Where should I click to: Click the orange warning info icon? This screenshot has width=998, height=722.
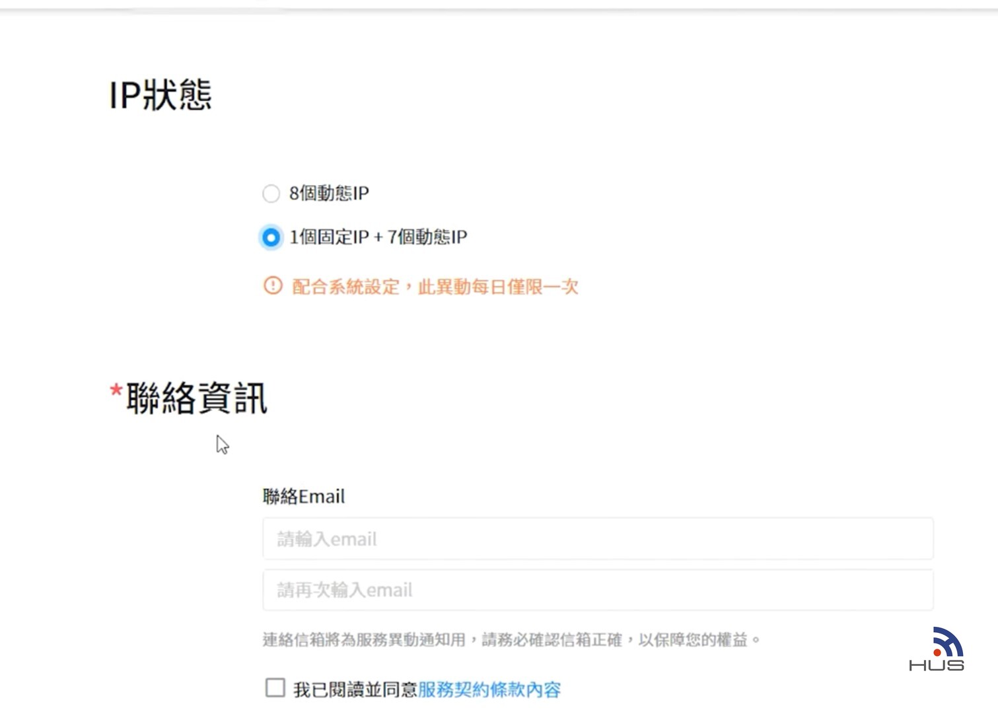[273, 285]
